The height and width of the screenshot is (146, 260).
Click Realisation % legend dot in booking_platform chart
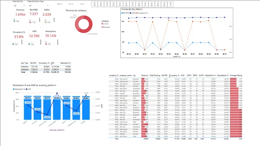click(x=13, y=89)
